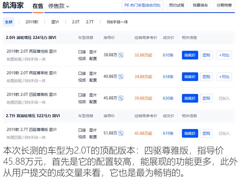
Task: View 619条 transaction prices
Action: pos(168,133)
